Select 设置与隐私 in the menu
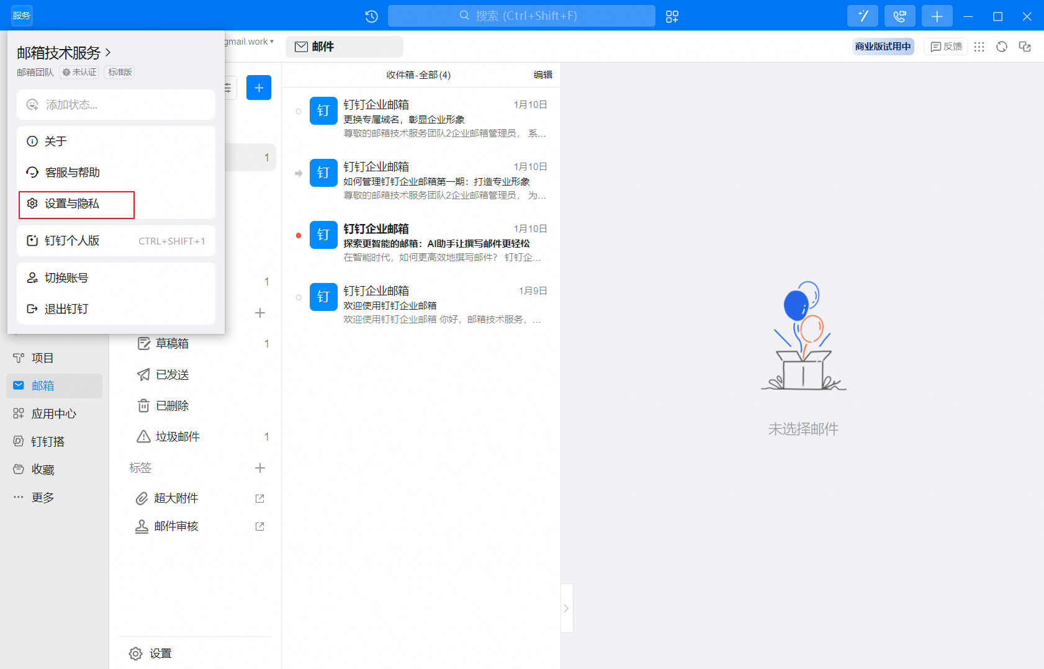The image size is (1044, 669). tap(72, 204)
